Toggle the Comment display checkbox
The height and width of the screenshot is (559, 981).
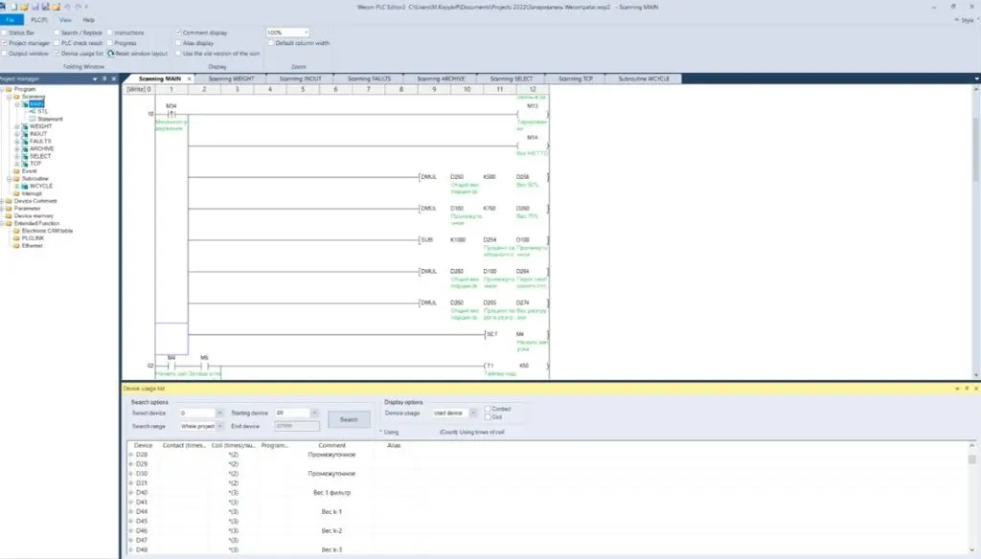coord(178,32)
